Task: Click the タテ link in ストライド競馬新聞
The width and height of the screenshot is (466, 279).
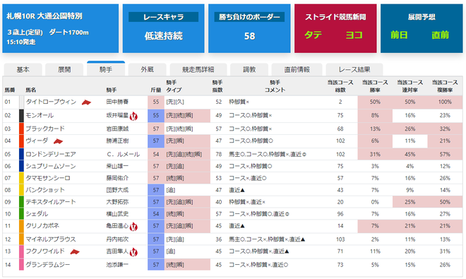Action: pos(313,35)
